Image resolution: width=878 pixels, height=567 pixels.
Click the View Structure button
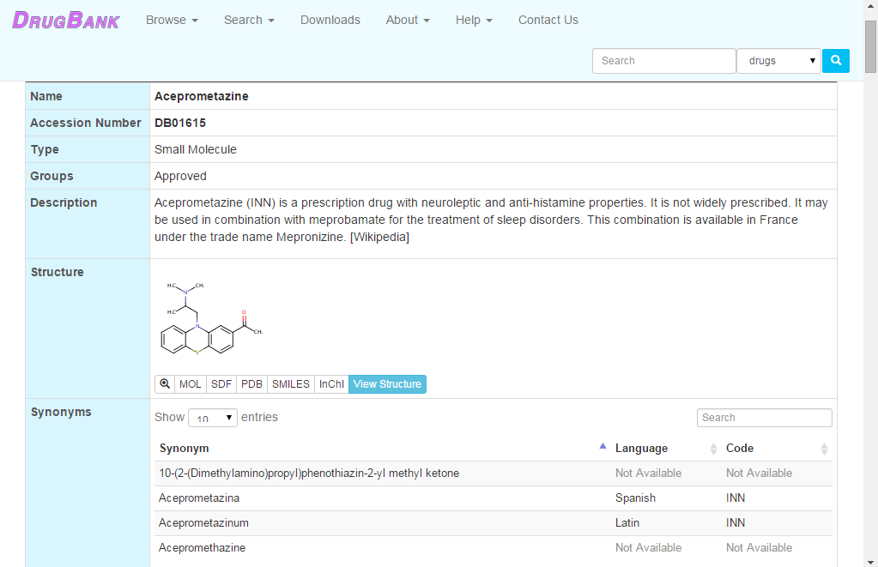pyautogui.click(x=387, y=383)
